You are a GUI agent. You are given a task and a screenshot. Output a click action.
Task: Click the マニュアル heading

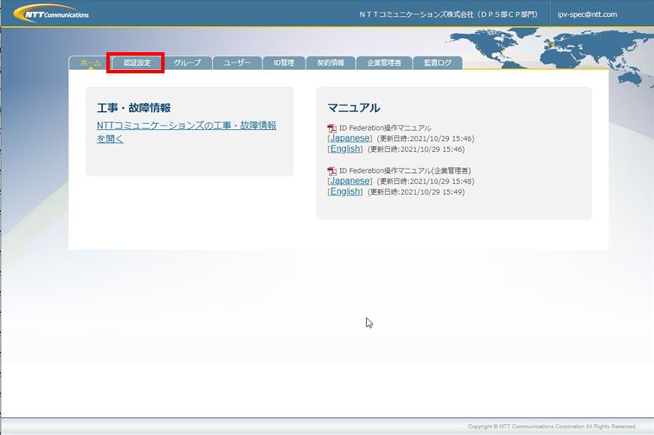(x=354, y=108)
